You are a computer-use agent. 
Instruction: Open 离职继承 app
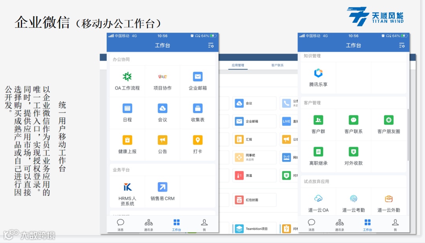(x=318, y=156)
